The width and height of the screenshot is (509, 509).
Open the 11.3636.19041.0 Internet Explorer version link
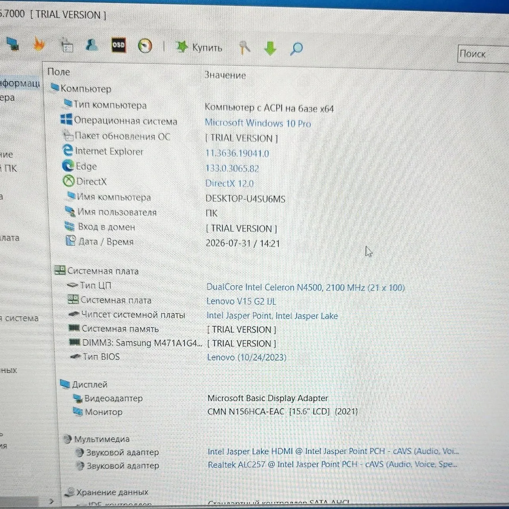click(237, 154)
